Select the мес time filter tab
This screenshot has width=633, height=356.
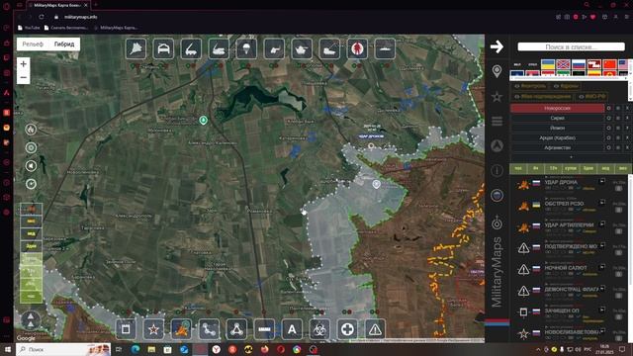tap(622, 168)
